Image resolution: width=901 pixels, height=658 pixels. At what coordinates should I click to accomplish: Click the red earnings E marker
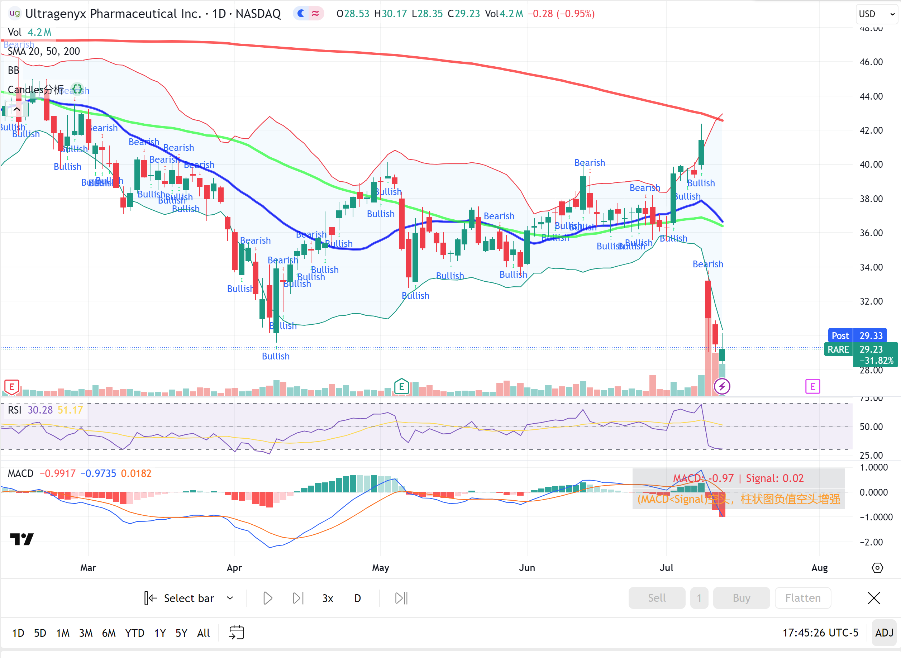coord(11,386)
